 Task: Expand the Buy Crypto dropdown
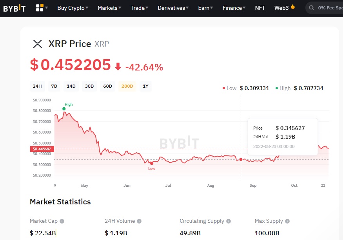point(73,8)
